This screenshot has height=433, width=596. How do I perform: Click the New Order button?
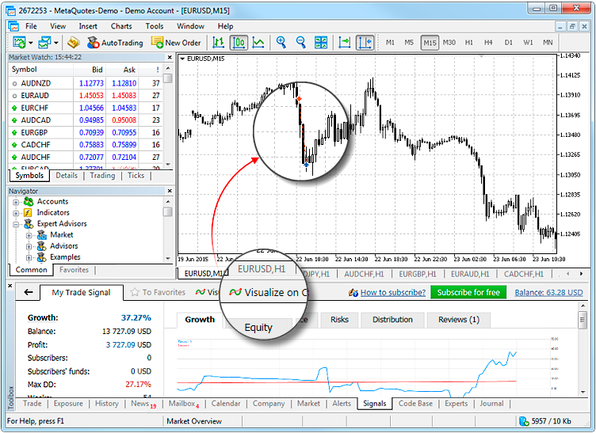176,43
